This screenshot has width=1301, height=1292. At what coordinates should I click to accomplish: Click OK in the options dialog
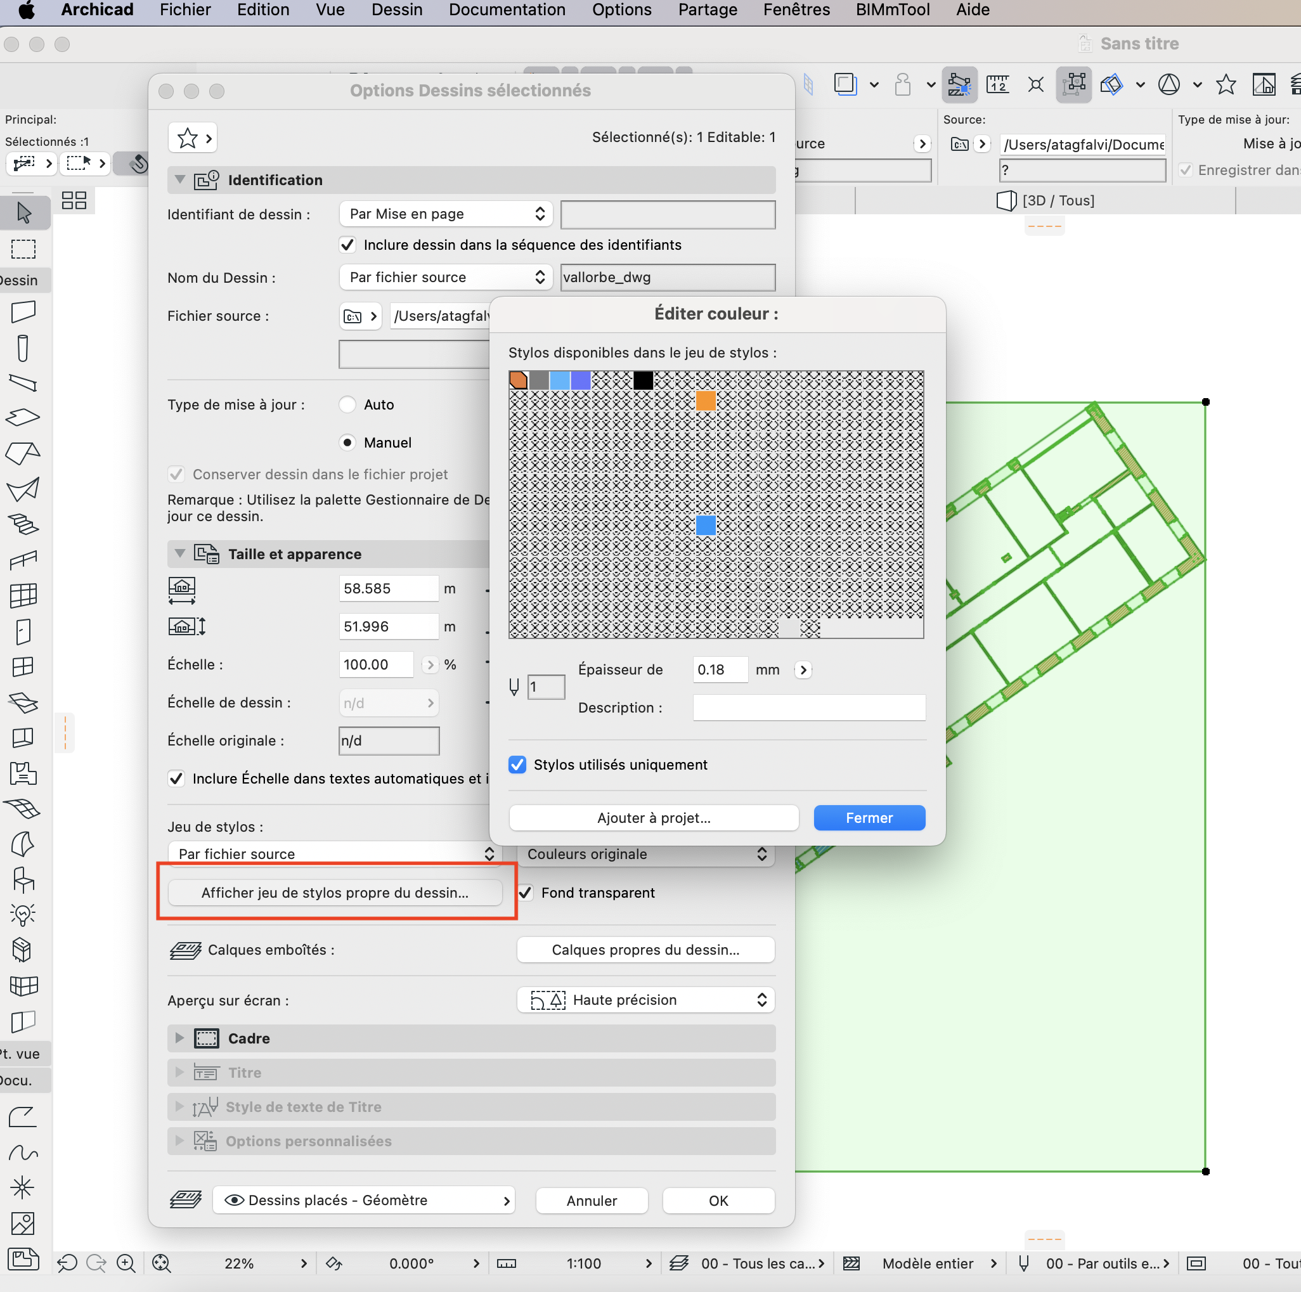[718, 1201]
